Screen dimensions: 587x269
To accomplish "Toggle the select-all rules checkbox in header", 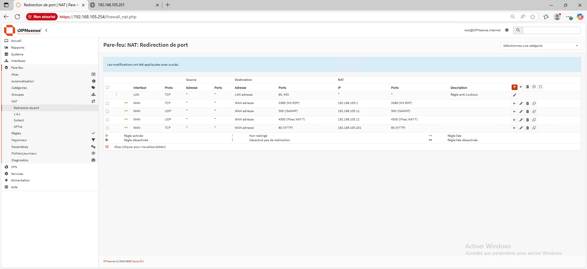I will click(107, 87).
